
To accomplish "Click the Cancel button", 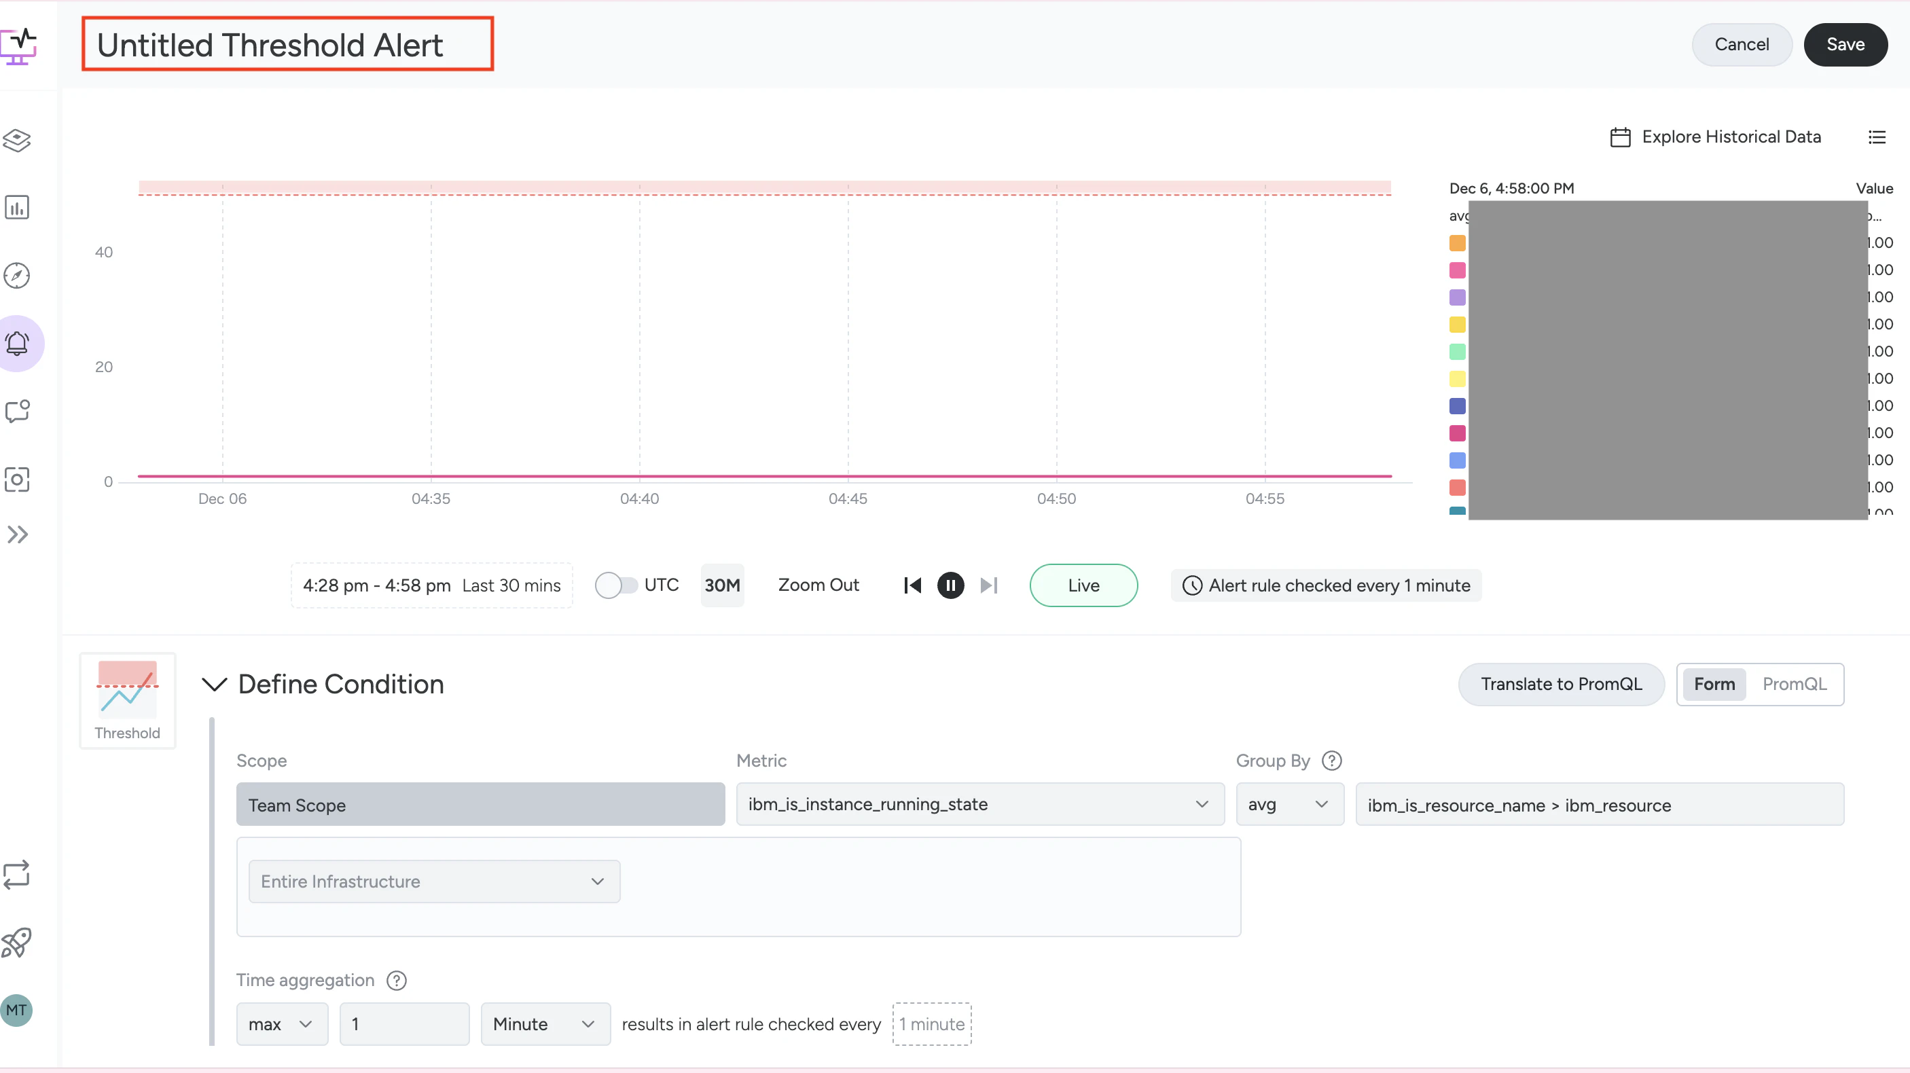I will 1742,45.
